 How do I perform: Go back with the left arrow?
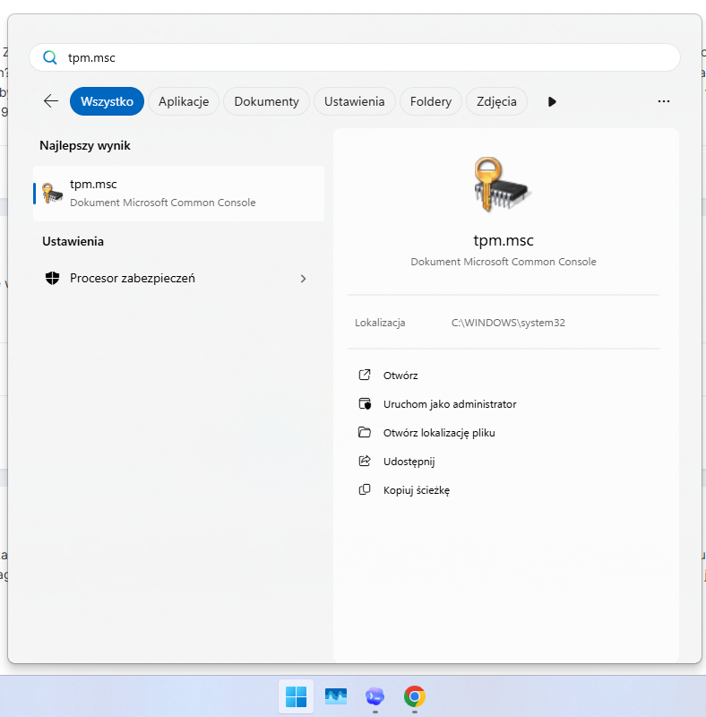51,101
